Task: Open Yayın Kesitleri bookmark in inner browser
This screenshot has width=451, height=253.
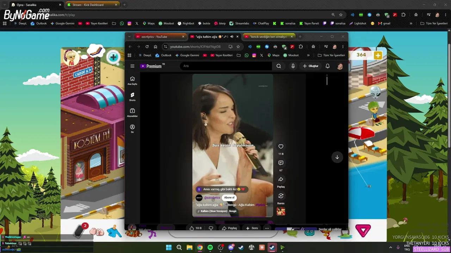Action: (x=222, y=55)
